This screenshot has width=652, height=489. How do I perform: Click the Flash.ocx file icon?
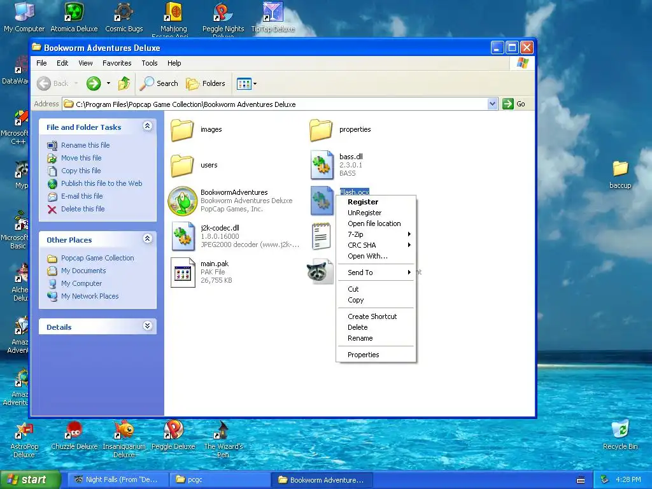(322, 201)
